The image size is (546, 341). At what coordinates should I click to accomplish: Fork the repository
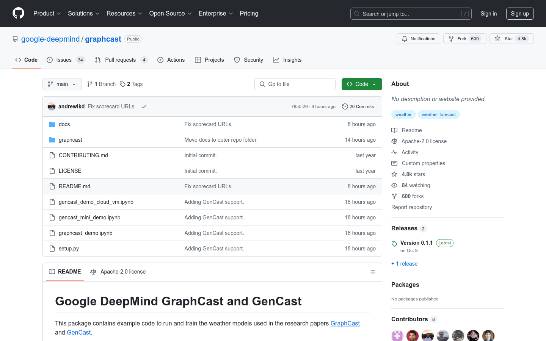click(464, 39)
